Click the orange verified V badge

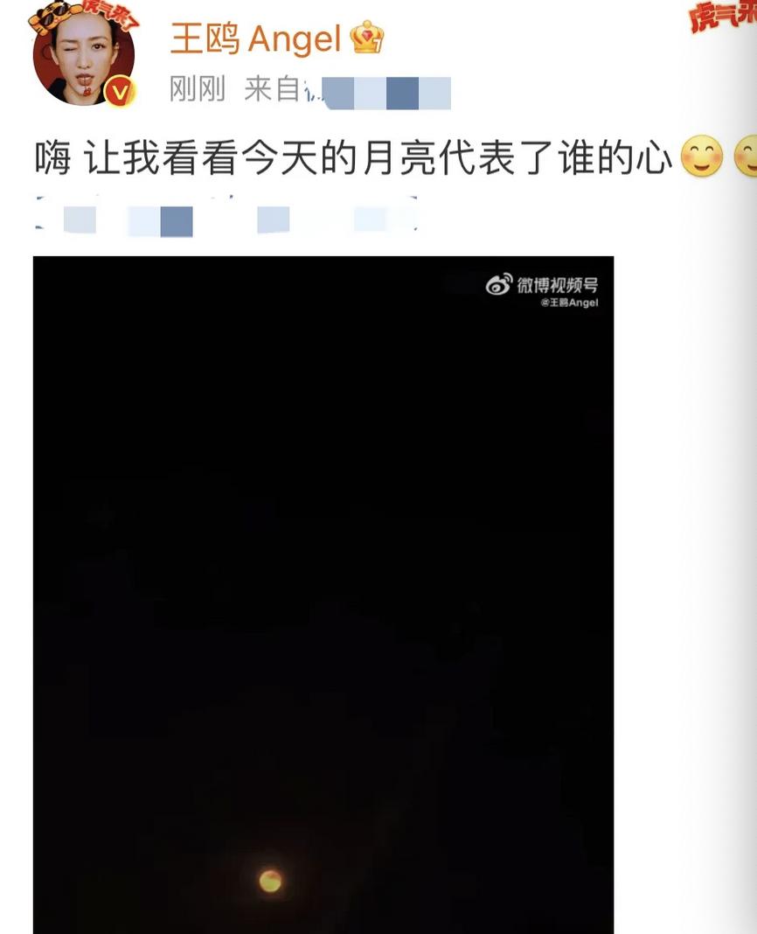(120, 93)
